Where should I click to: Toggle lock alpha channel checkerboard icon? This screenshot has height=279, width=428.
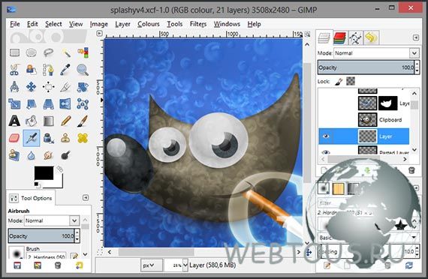(351, 81)
